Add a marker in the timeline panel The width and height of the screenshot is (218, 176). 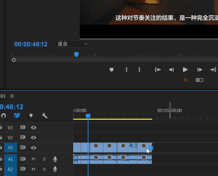pos(31,116)
